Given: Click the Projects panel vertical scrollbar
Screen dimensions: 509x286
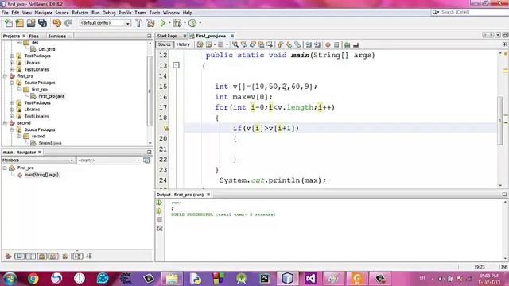Looking at the screenshot, I should 150,91.
